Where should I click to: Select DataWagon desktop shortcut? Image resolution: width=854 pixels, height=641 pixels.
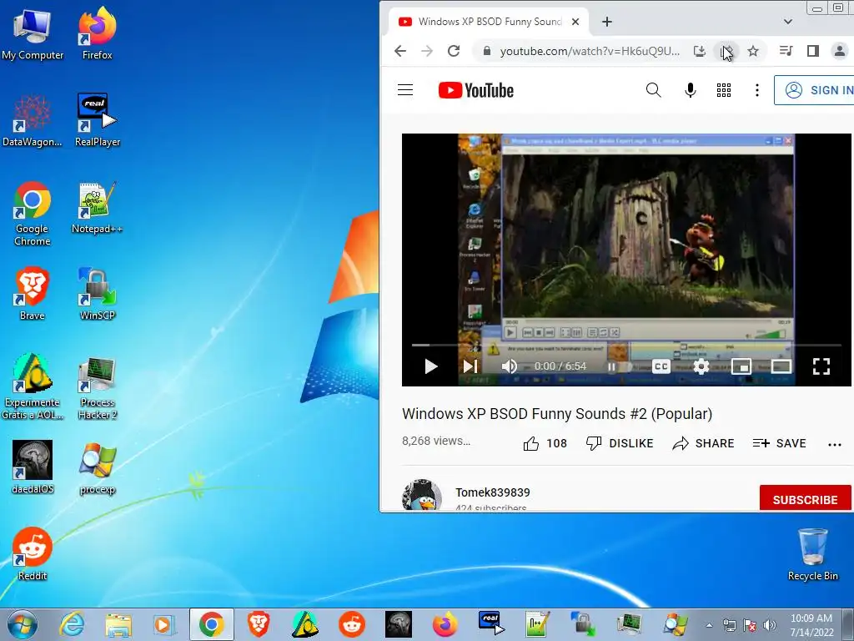point(33,120)
